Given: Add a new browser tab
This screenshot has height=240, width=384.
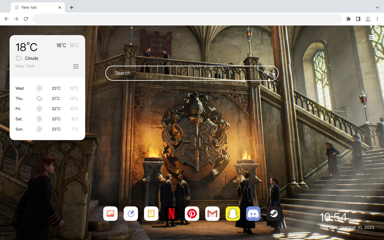Looking at the screenshot, I should pos(71,7).
